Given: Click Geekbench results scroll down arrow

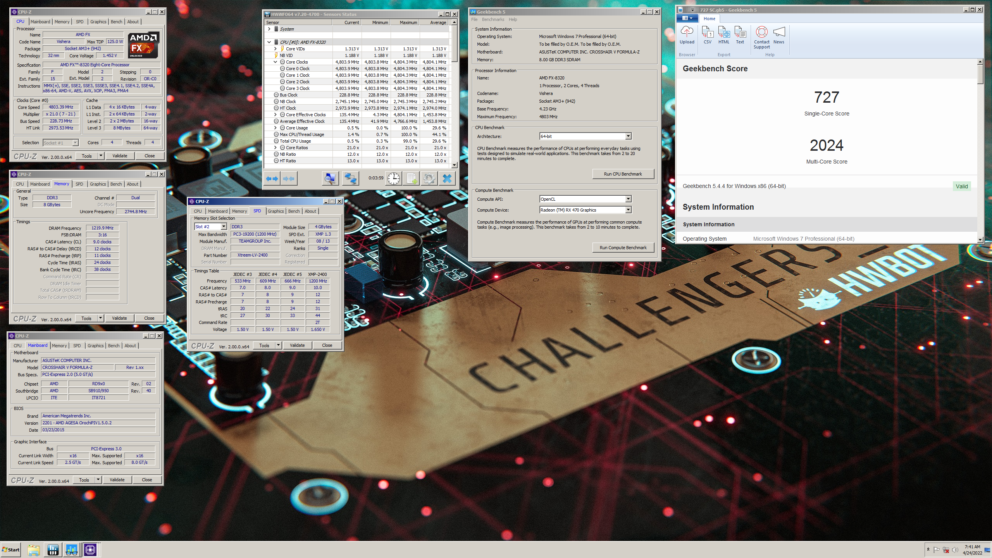Looking at the screenshot, I should tap(980, 239).
